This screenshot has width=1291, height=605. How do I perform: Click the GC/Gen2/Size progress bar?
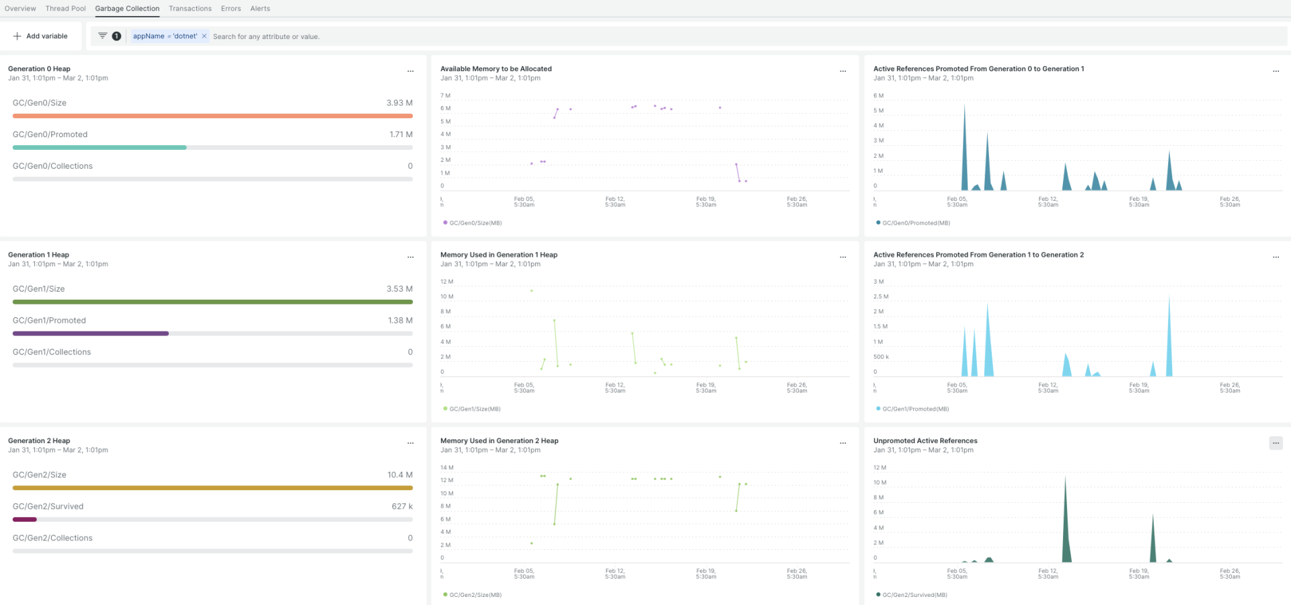(212, 488)
